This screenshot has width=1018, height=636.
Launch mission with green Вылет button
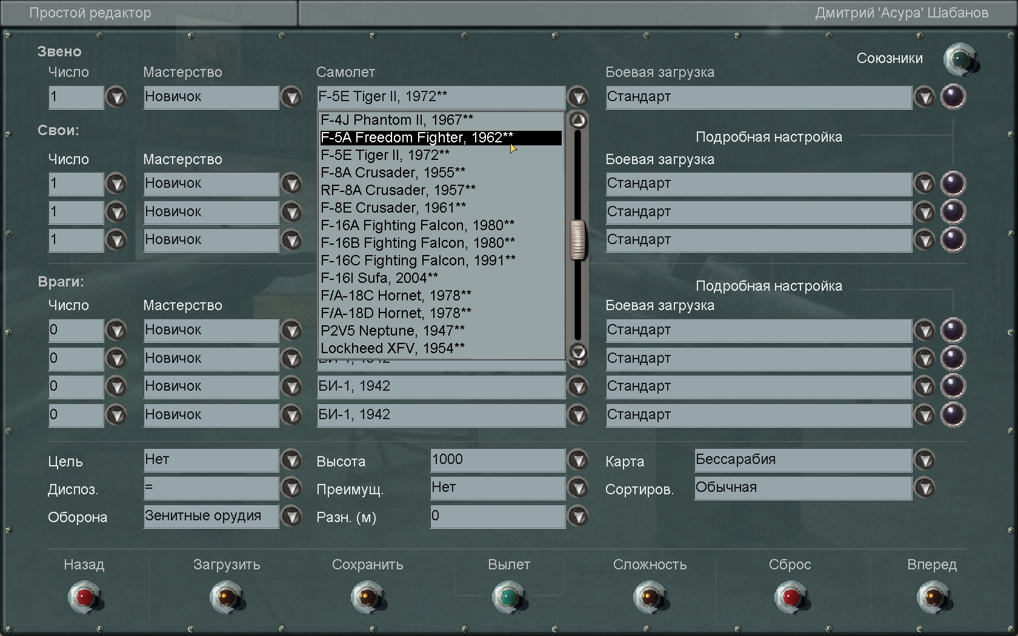[x=509, y=597]
